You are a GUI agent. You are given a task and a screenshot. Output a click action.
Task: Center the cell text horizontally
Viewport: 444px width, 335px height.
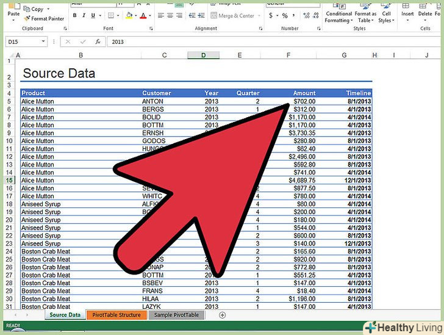[x=170, y=16]
